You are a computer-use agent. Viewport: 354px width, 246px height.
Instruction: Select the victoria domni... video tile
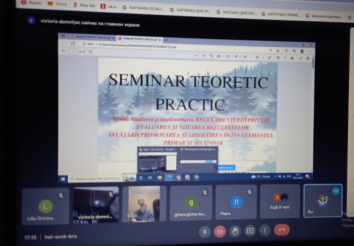tap(96, 205)
